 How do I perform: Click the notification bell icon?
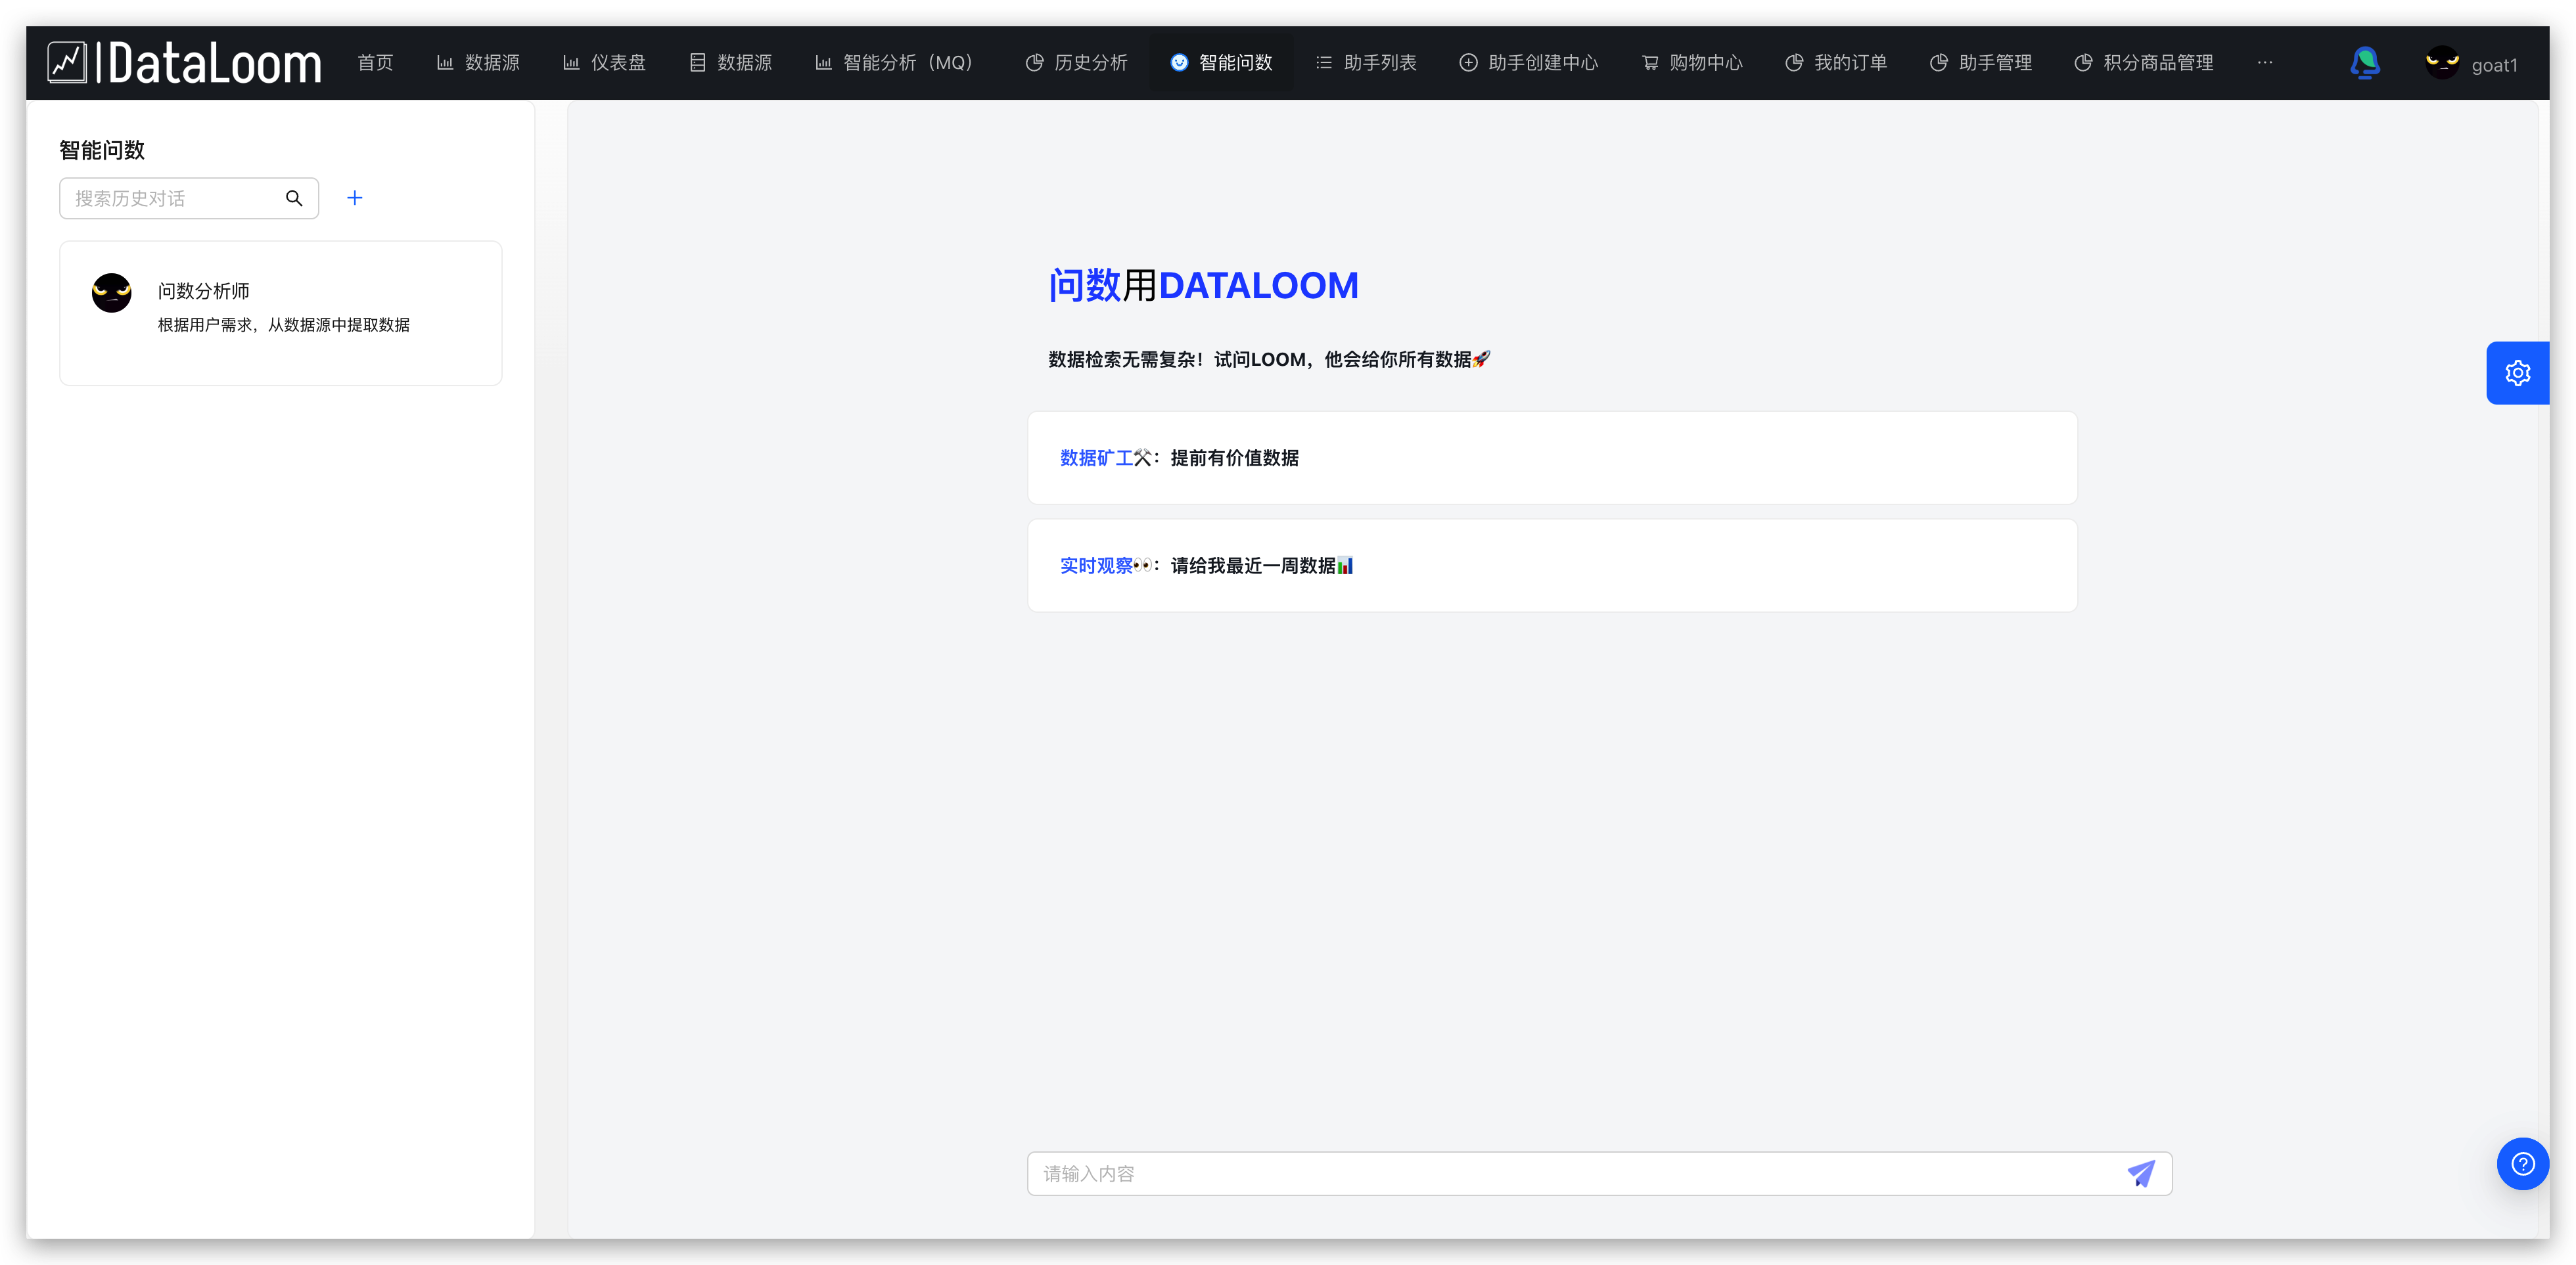[x=2365, y=63]
